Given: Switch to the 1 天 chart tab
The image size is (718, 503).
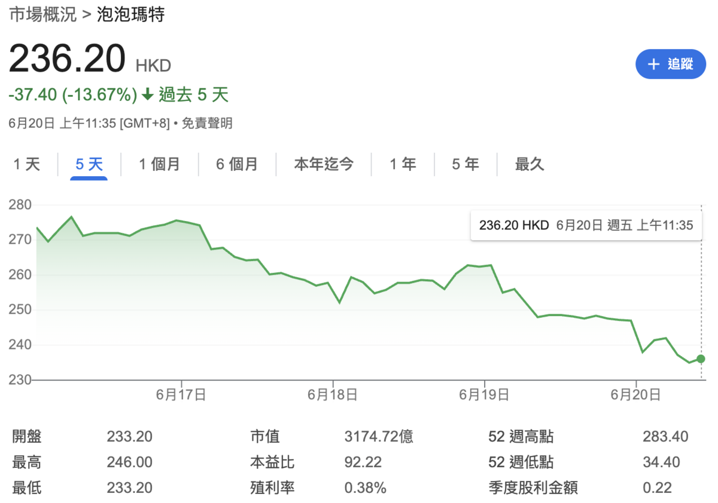Looking at the screenshot, I should click(26, 164).
